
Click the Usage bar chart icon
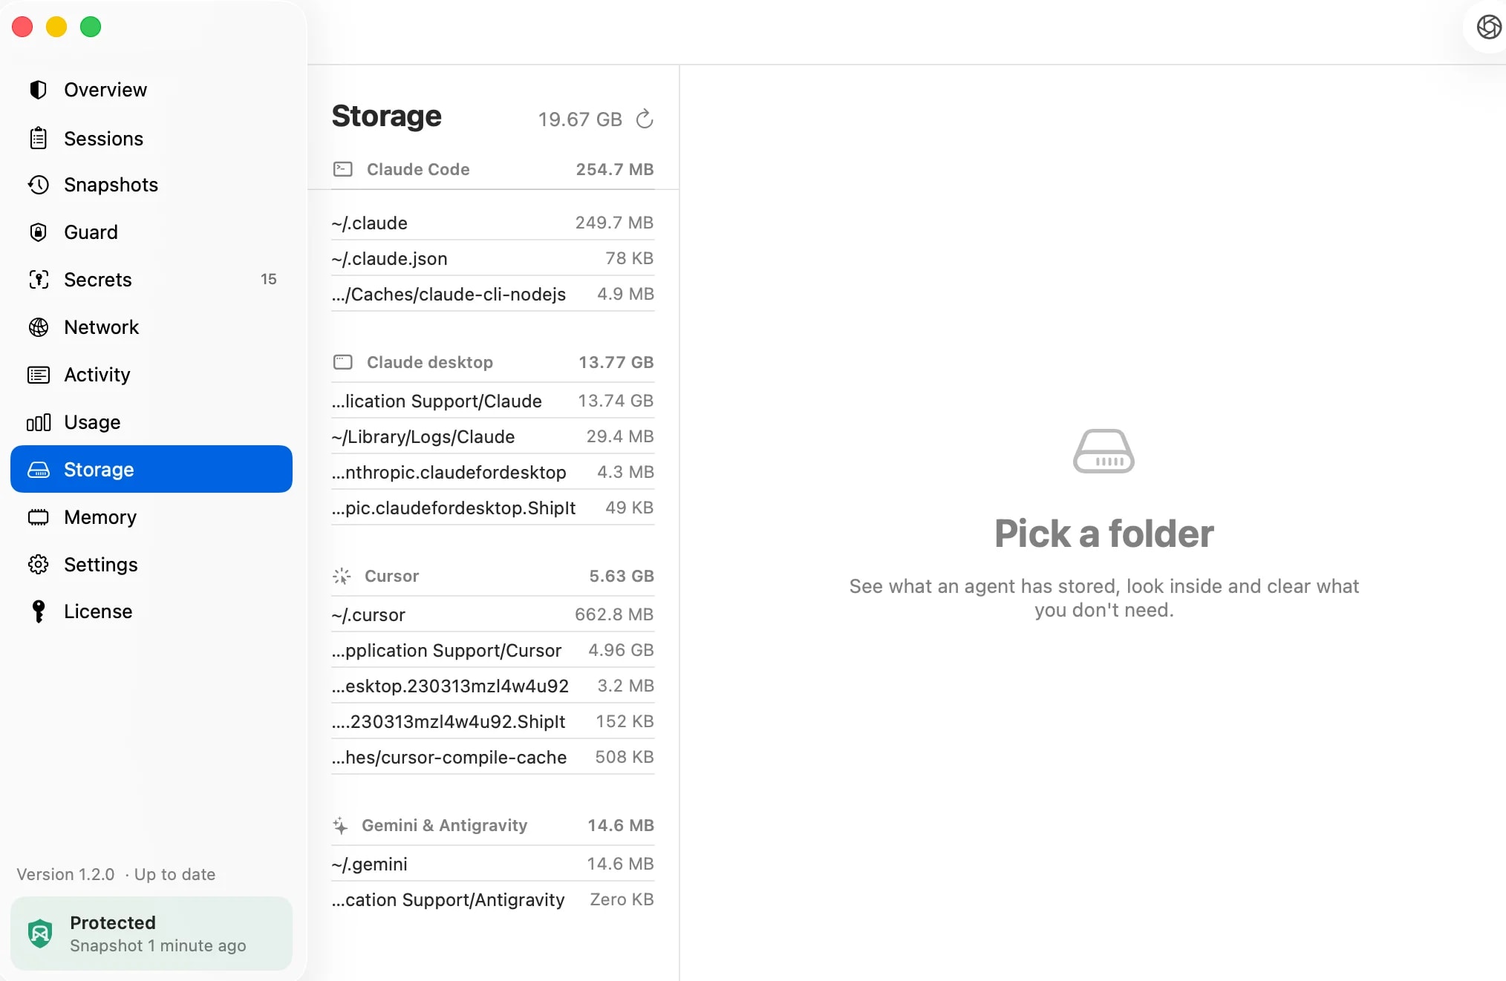(38, 422)
